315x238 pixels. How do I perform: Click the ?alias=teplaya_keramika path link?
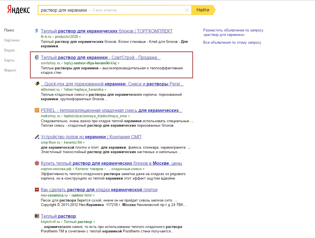coord(83,90)
